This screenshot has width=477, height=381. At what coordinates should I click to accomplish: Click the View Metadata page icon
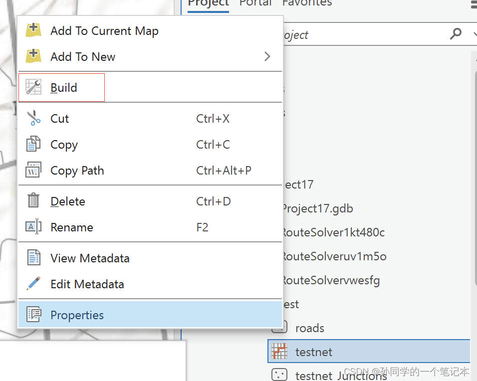[x=33, y=257]
